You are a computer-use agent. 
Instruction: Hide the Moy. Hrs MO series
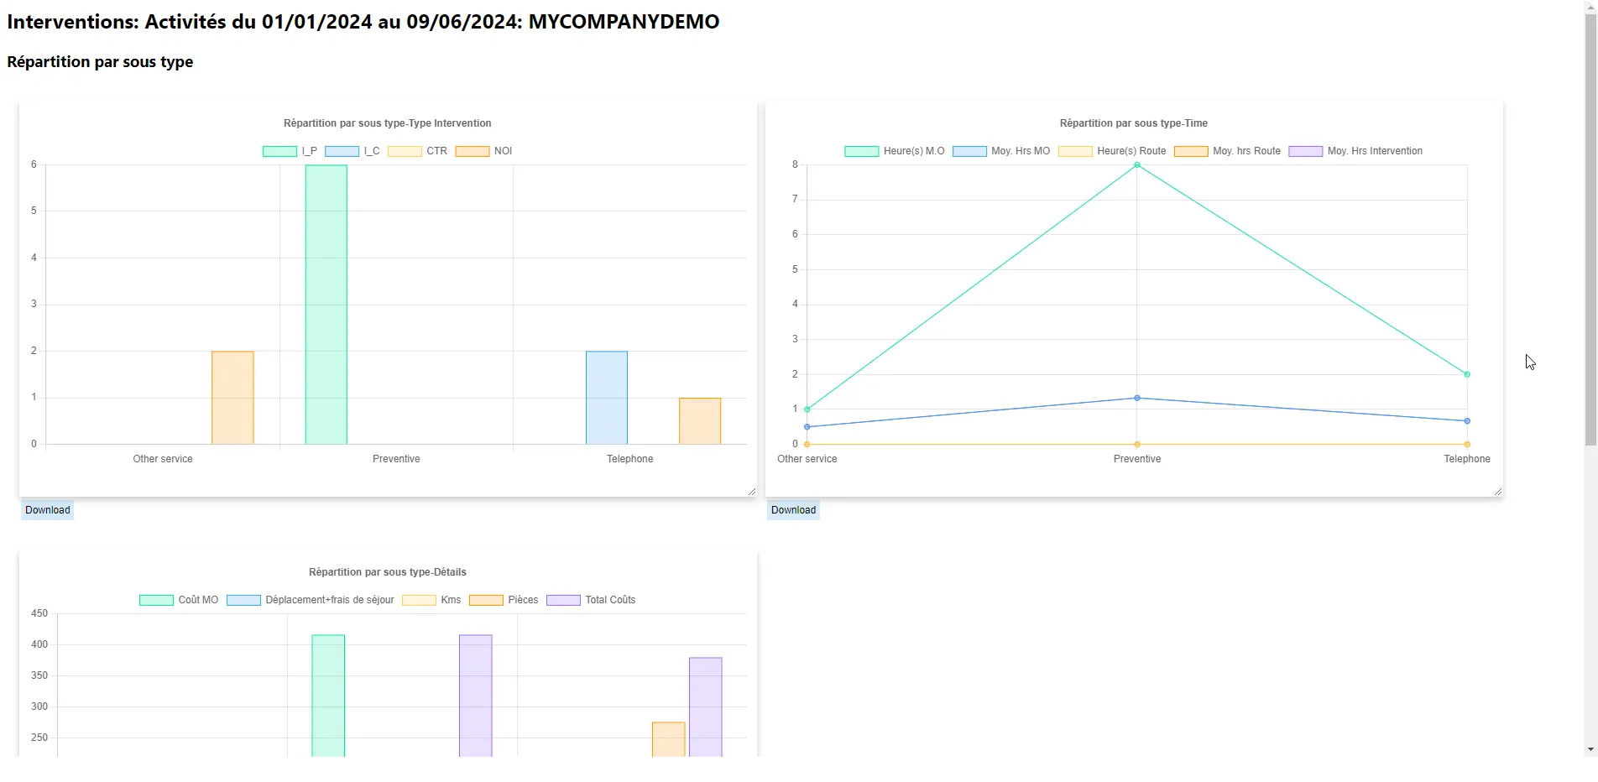[x=1001, y=151]
